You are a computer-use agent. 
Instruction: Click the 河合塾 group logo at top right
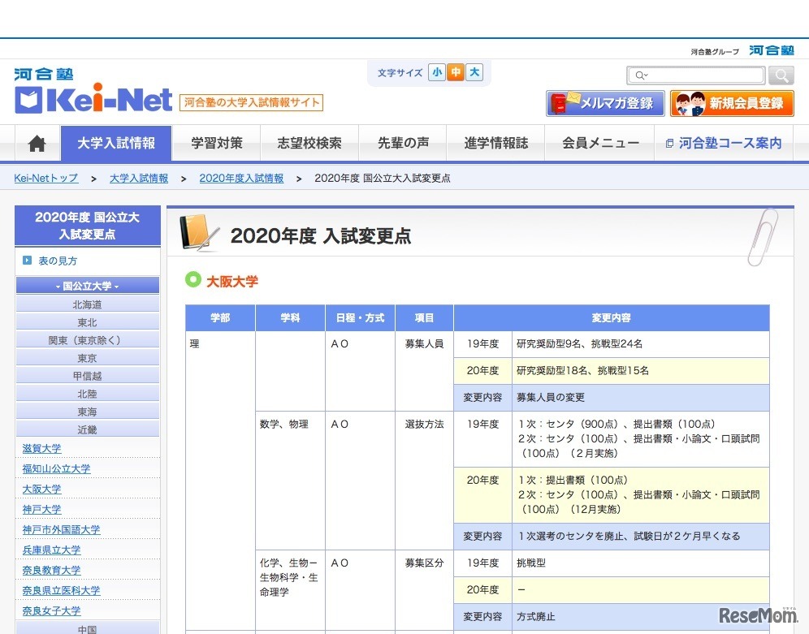(x=771, y=50)
